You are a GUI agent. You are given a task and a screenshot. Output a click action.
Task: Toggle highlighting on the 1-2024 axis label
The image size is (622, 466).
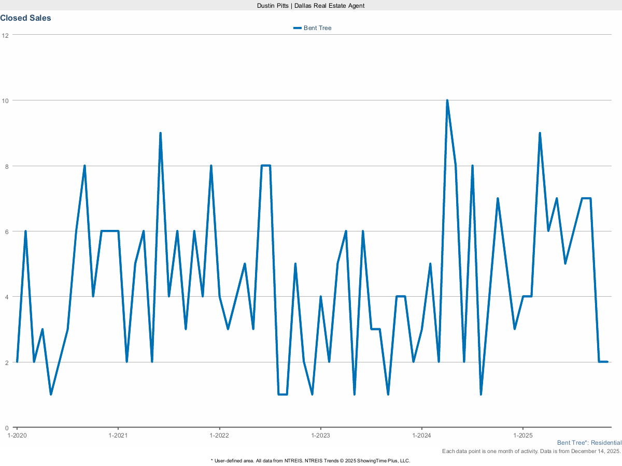[421, 435]
